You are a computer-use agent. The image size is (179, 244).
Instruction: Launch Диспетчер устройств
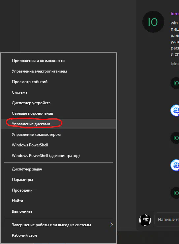[58, 103]
